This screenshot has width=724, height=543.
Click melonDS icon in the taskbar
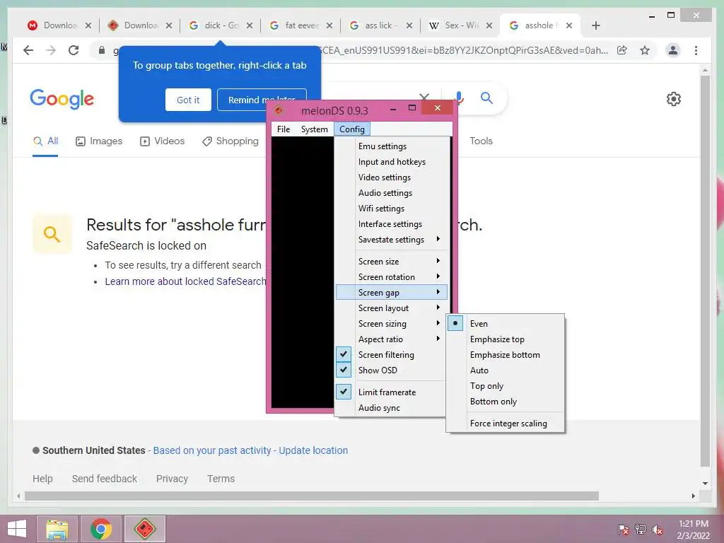[144, 529]
